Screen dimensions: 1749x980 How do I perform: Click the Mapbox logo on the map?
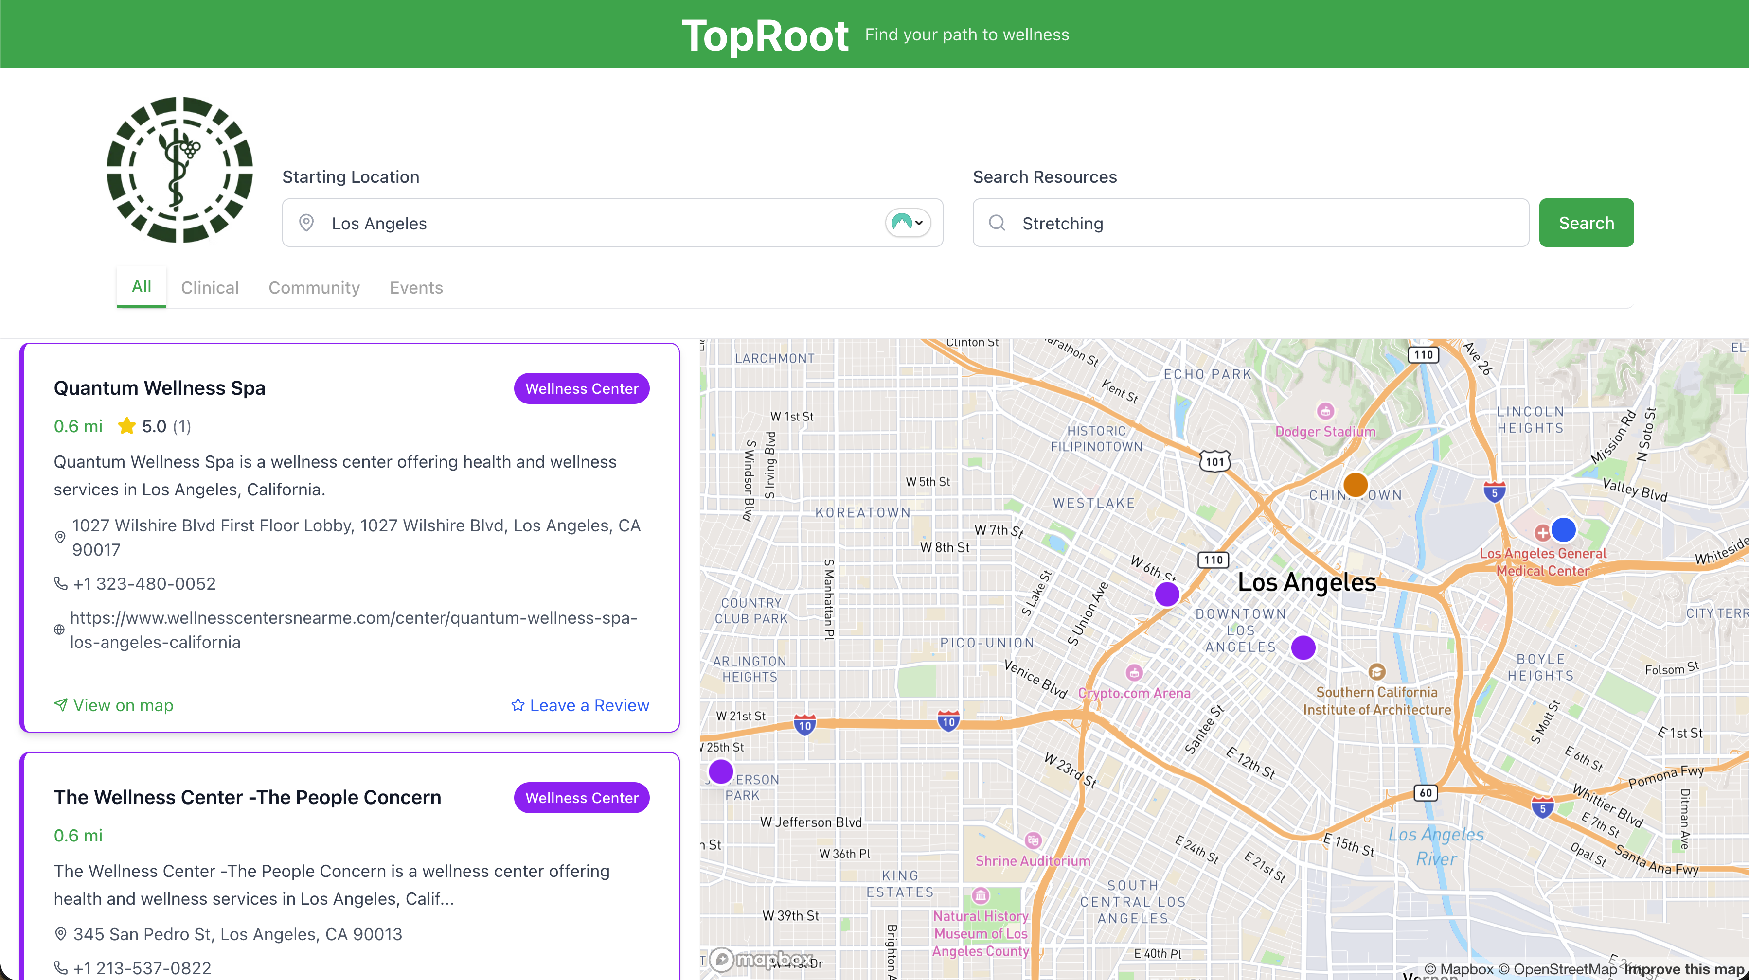pyautogui.click(x=761, y=959)
